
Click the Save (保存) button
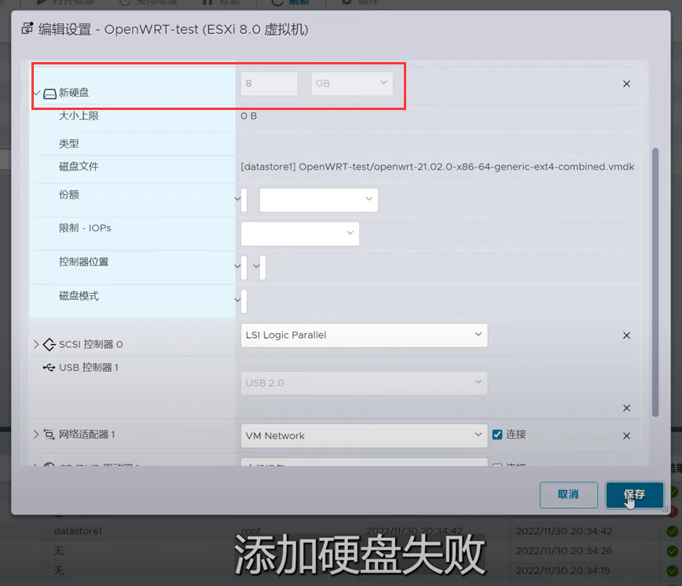pos(635,495)
